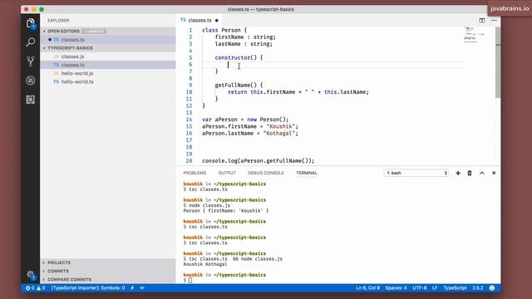Click the lightning bolt status bar icon
The height and width of the screenshot is (299, 532).
(x=132, y=288)
